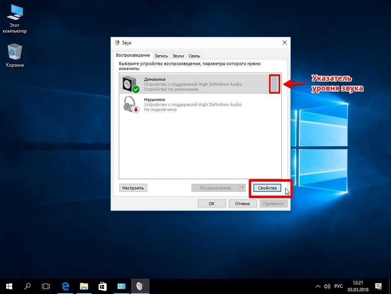The width and height of the screenshot is (391, 294).
Task: Click the Свойства button
Action: (x=267, y=188)
